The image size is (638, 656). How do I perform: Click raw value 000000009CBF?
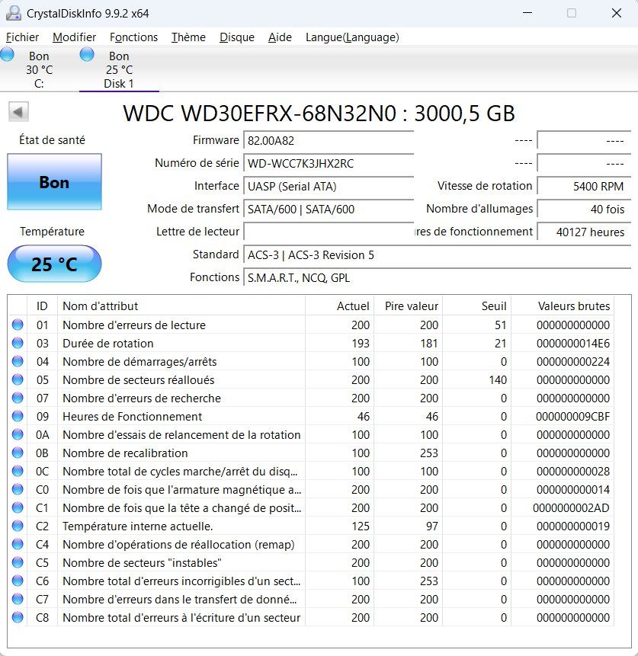click(572, 417)
